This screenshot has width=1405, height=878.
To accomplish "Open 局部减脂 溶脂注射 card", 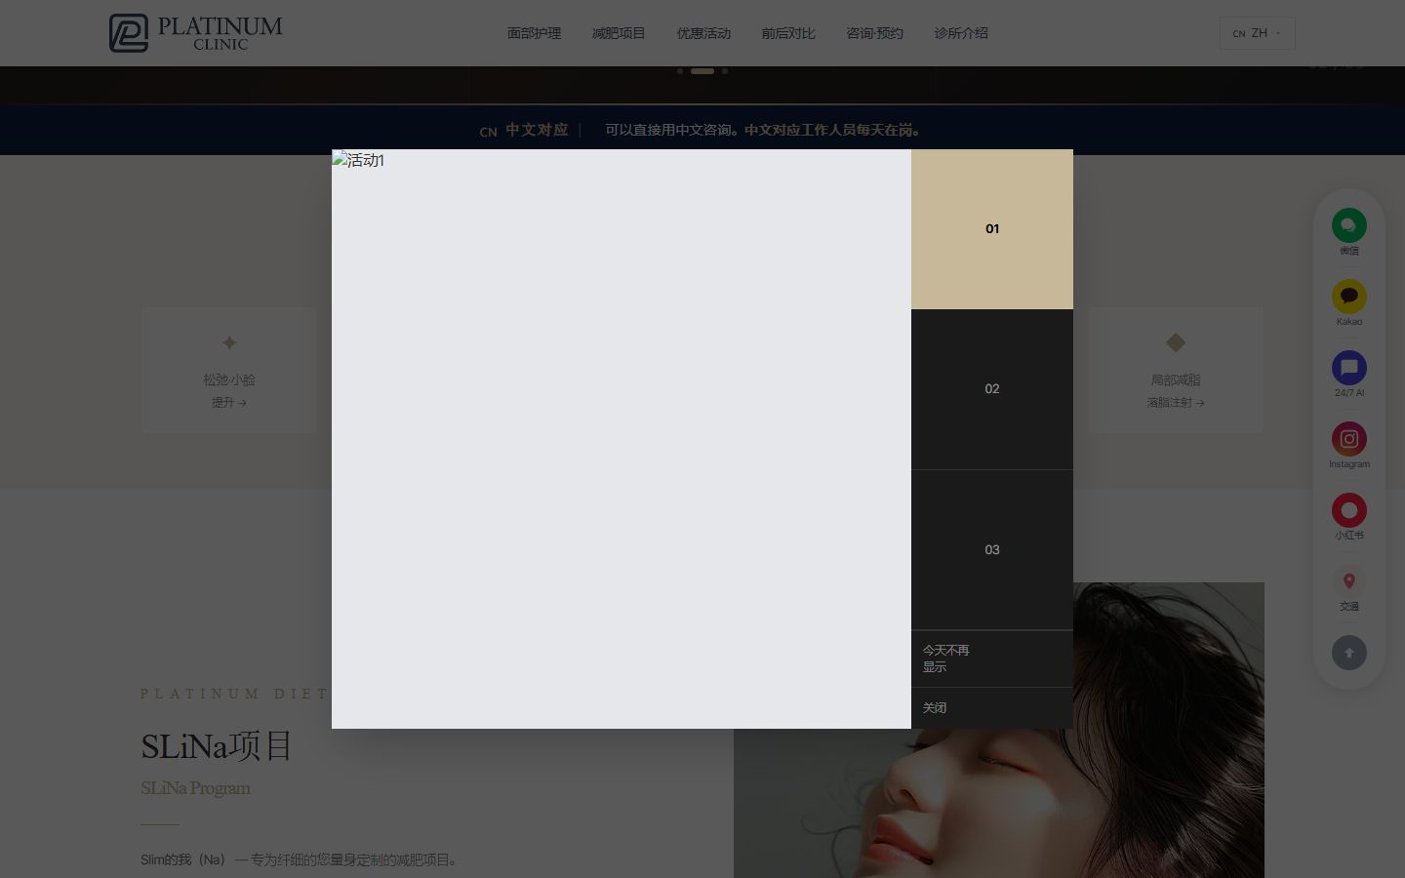I will point(1176,371).
